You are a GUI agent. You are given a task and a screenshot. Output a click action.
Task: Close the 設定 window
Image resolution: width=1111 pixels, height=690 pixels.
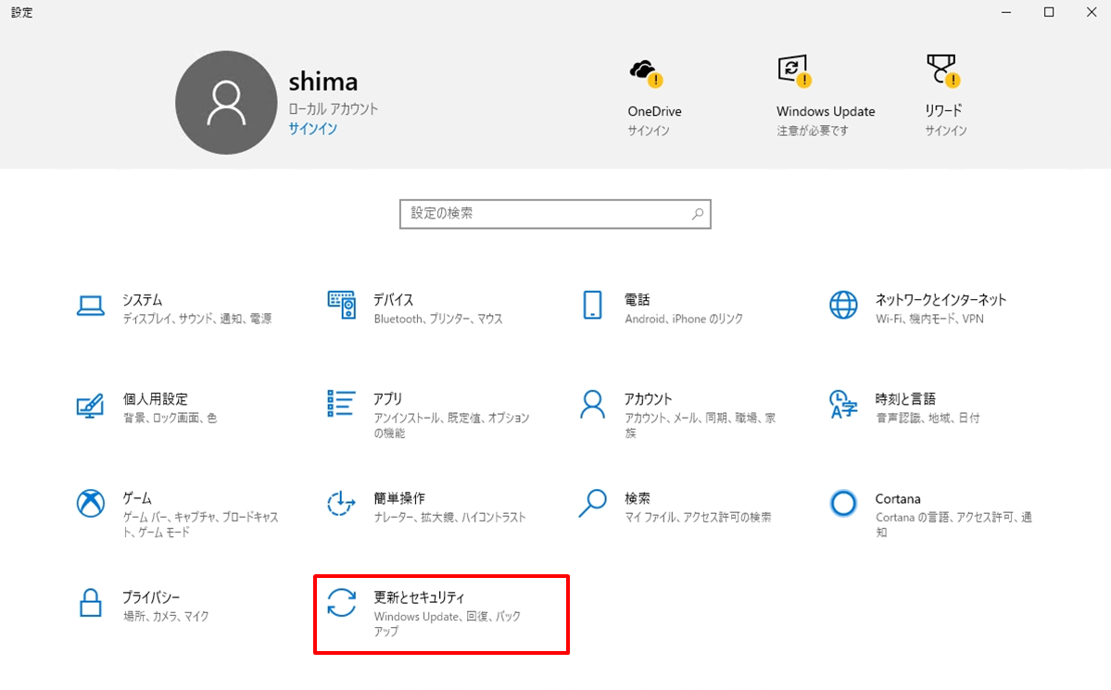pyautogui.click(x=1092, y=12)
